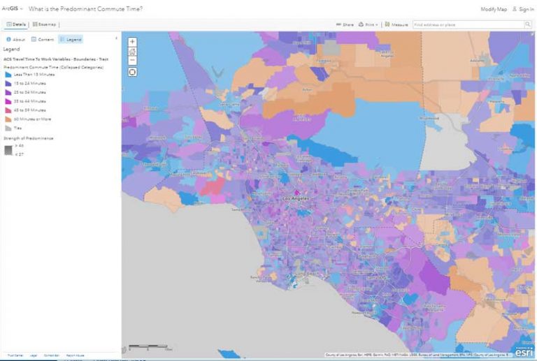Open the Contact Esri footer link
This screenshot has height=361, width=537.
coord(52,355)
